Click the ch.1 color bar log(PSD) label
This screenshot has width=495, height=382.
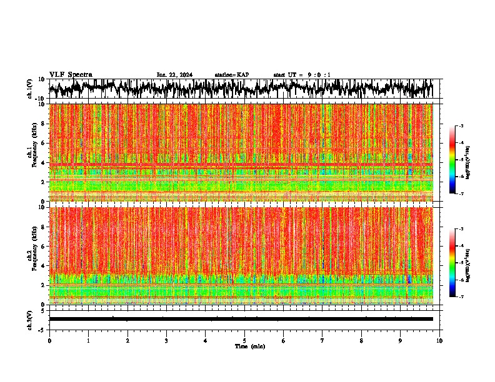468,163
